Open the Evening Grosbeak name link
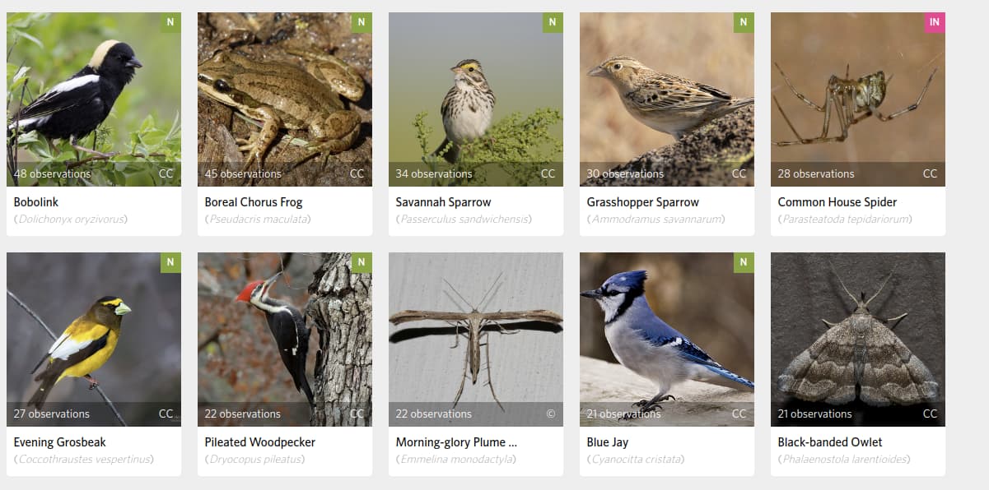The width and height of the screenshot is (989, 490). point(59,442)
